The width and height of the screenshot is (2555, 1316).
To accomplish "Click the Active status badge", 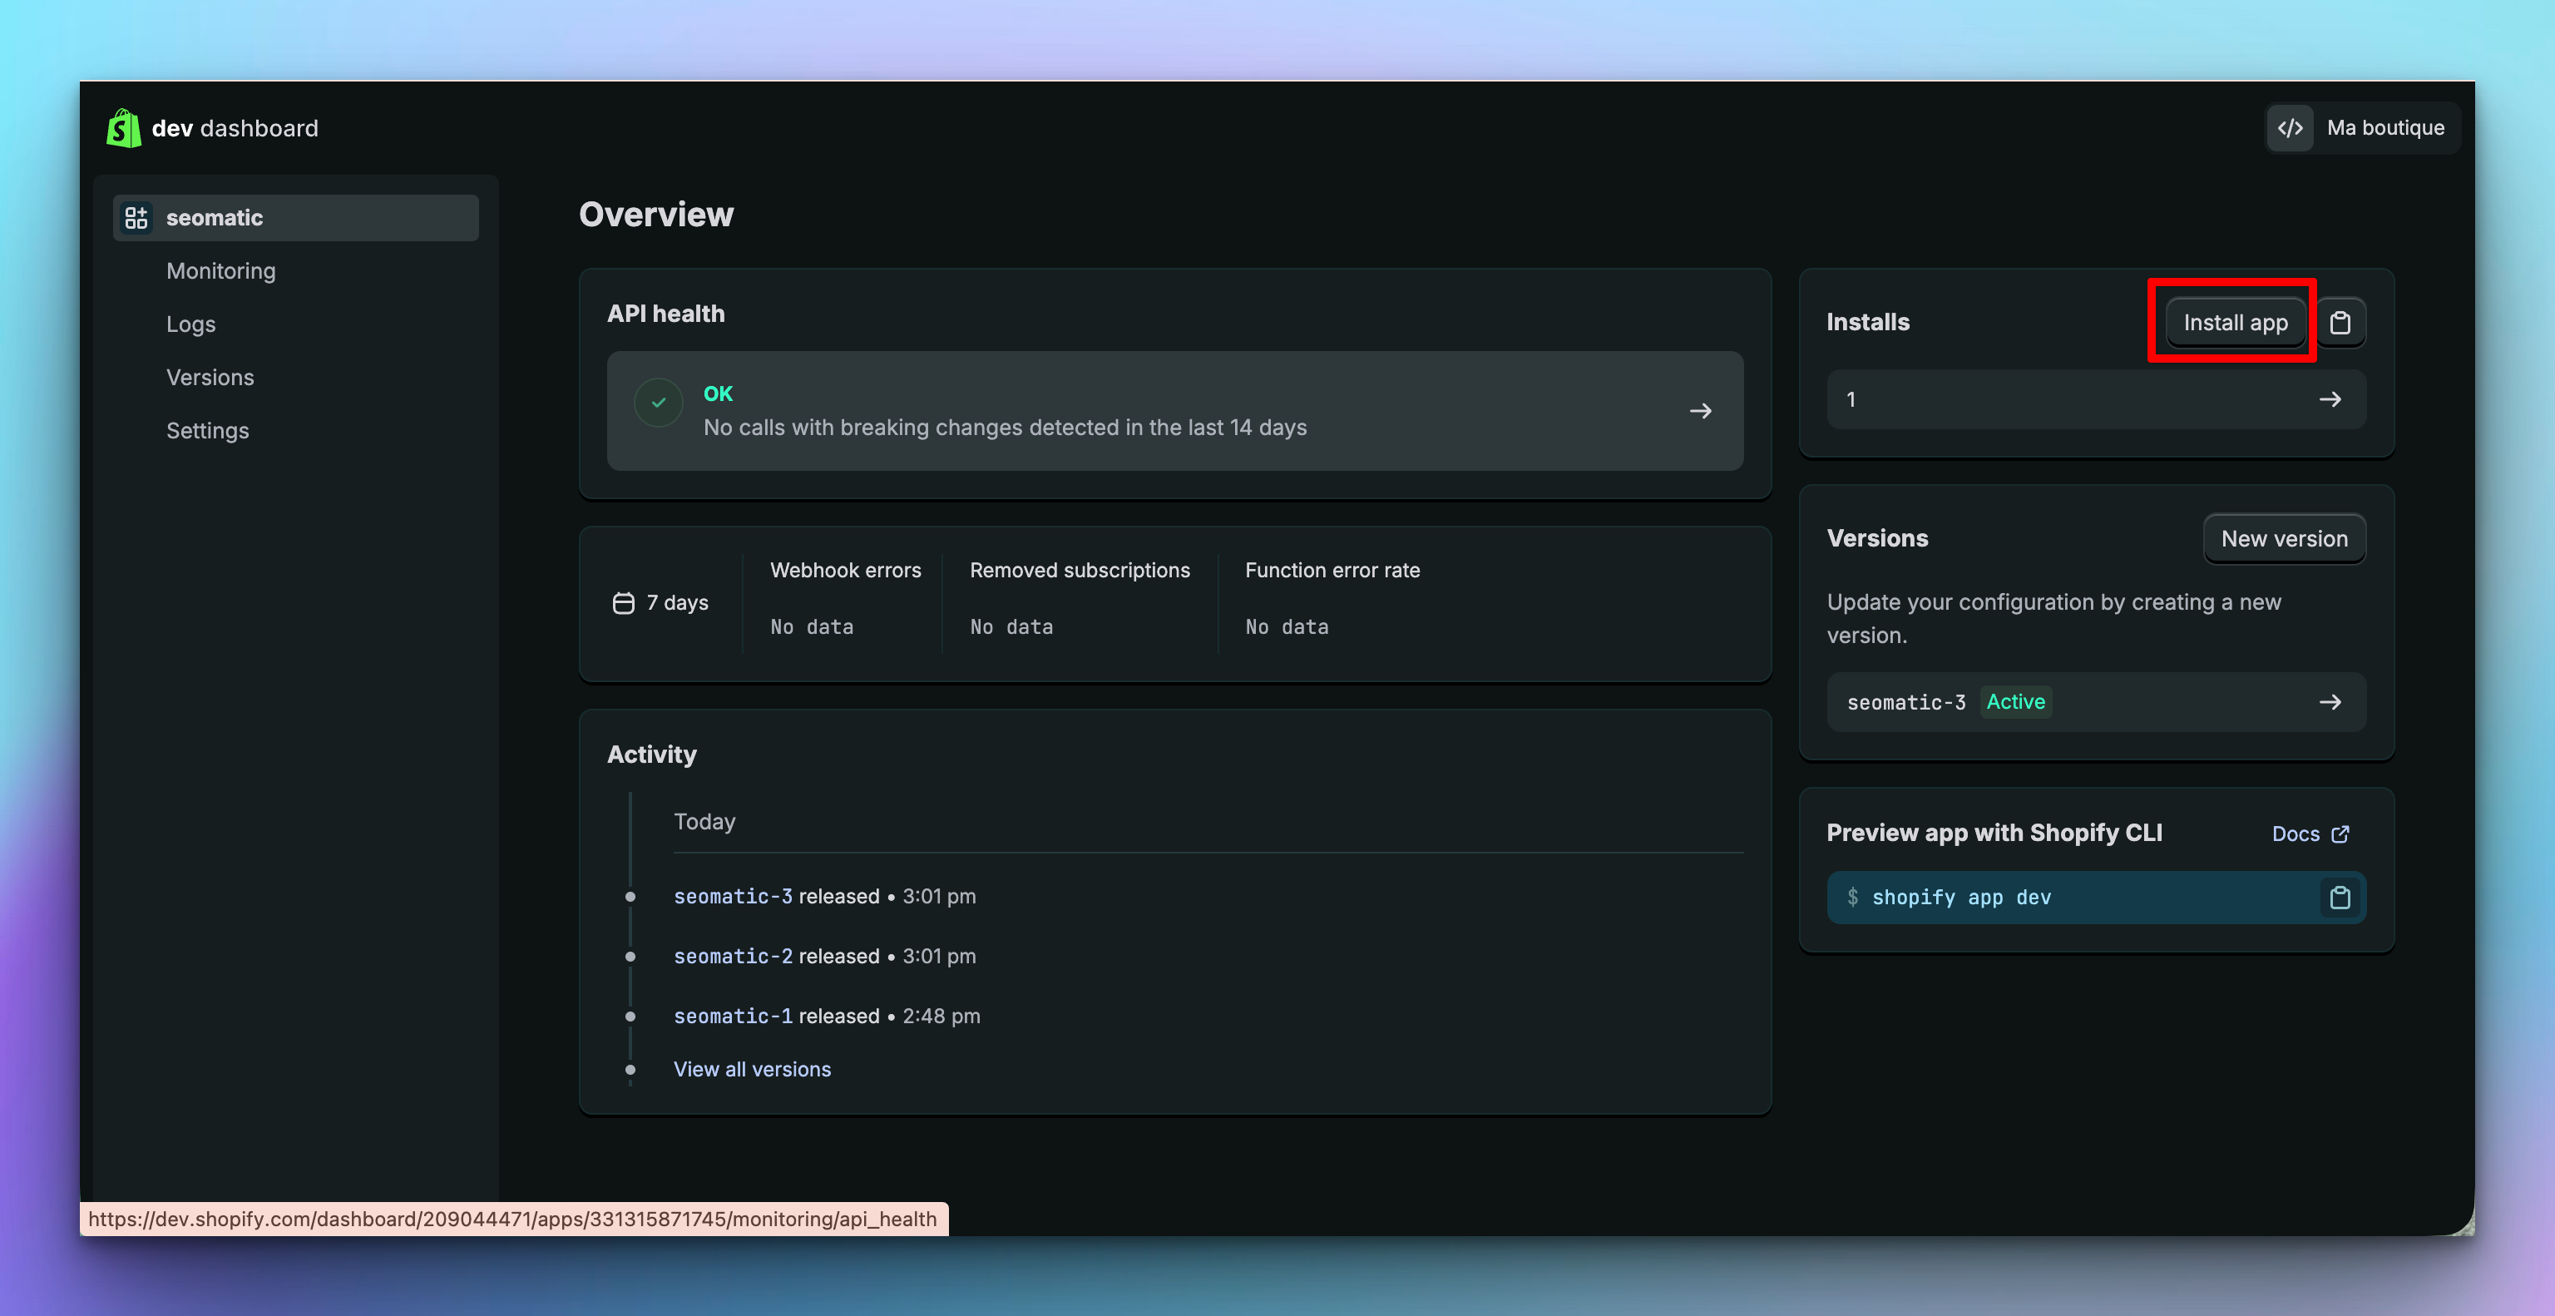I will 2015,702.
